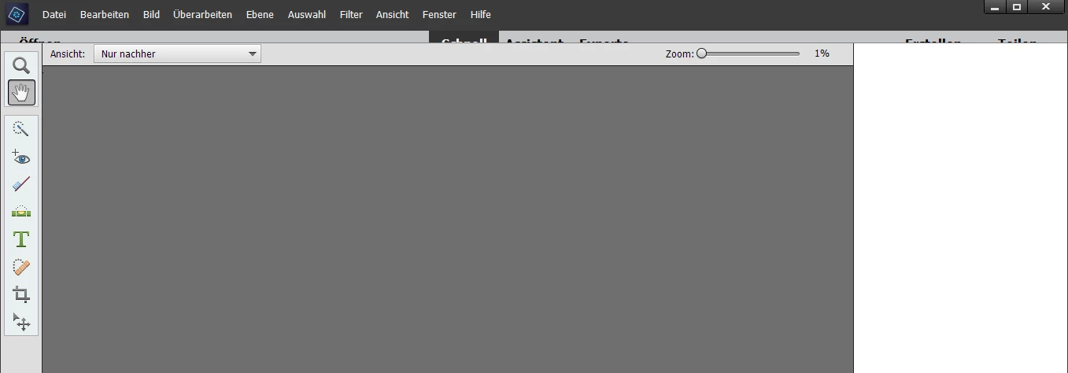This screenshot has height=373, width=1068.
Task: Click the 1% zoom value
Action: click(x=822, y=54)
